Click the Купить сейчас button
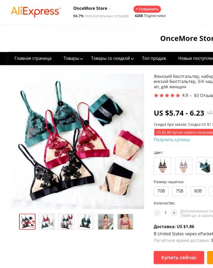 pos(179,258)
